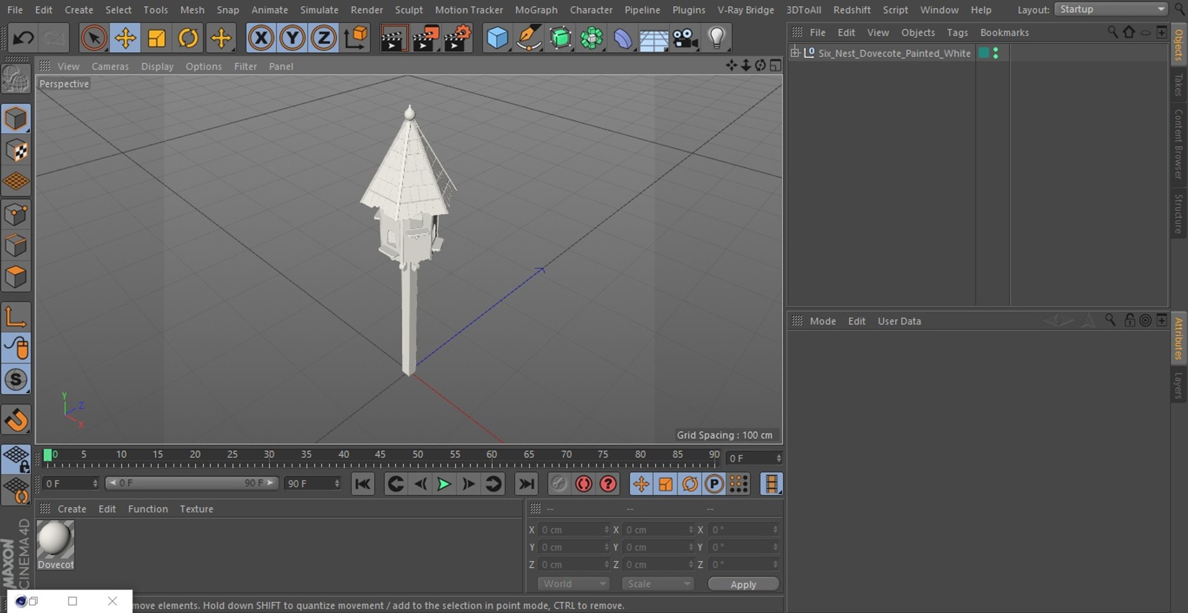This screenshot has width=1188, height=613.
Task: Open Edit Render Settings gear clapperboard
Action: click(457, 38)
